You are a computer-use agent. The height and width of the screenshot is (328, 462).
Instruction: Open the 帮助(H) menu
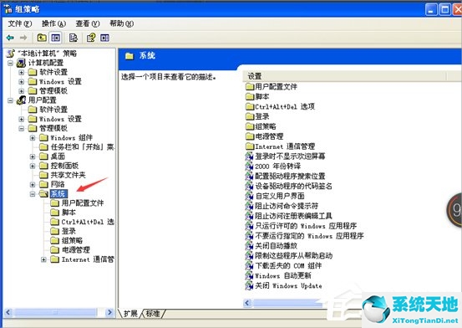(121, 23)
